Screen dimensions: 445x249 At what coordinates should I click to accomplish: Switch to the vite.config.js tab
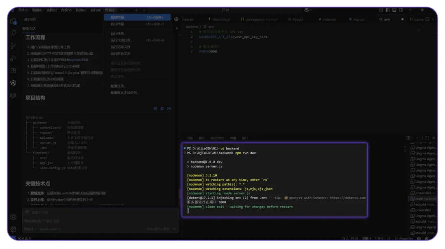point(219,19)
